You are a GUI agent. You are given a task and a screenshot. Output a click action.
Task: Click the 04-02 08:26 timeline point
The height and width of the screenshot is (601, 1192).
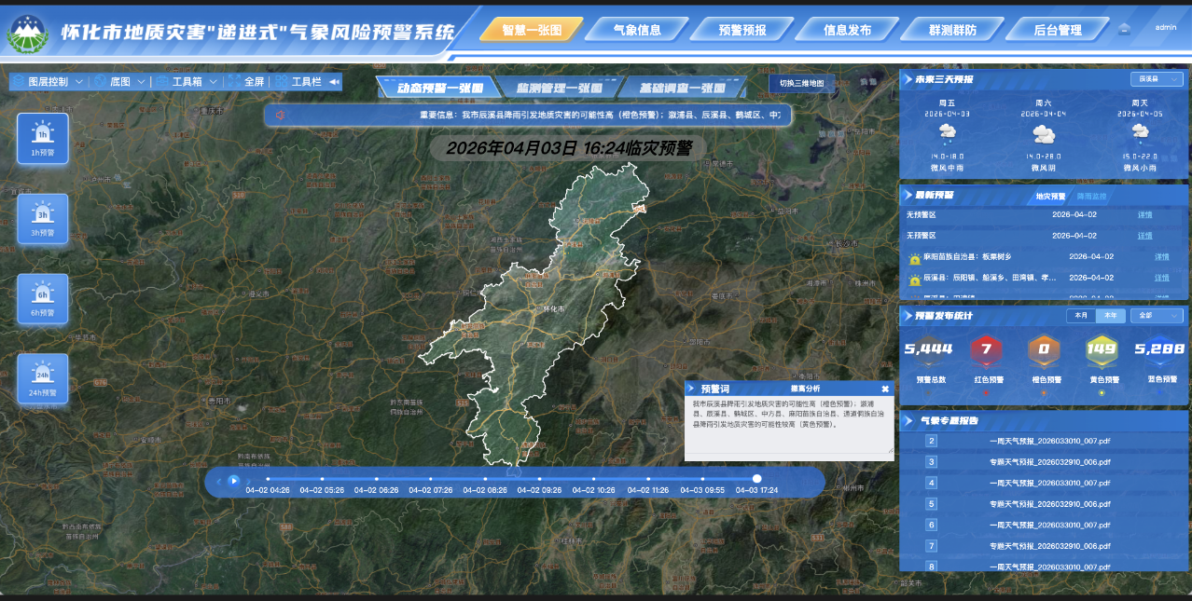[x=485, y=479]
